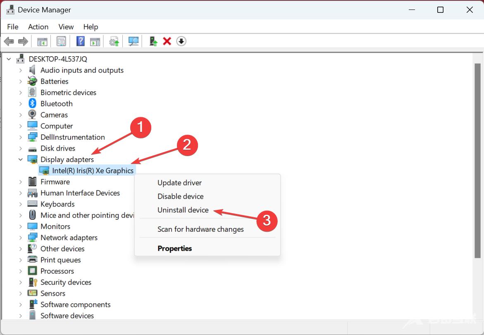The image size is (484, 335).
Task: Click the Cameras webcam icon
Action: (x=32, y=114)
